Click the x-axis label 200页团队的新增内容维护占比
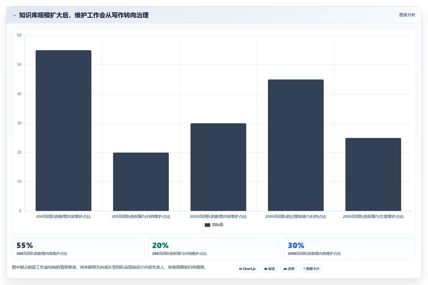This screenshot has width=428, height=285. [x=63, y=216]
